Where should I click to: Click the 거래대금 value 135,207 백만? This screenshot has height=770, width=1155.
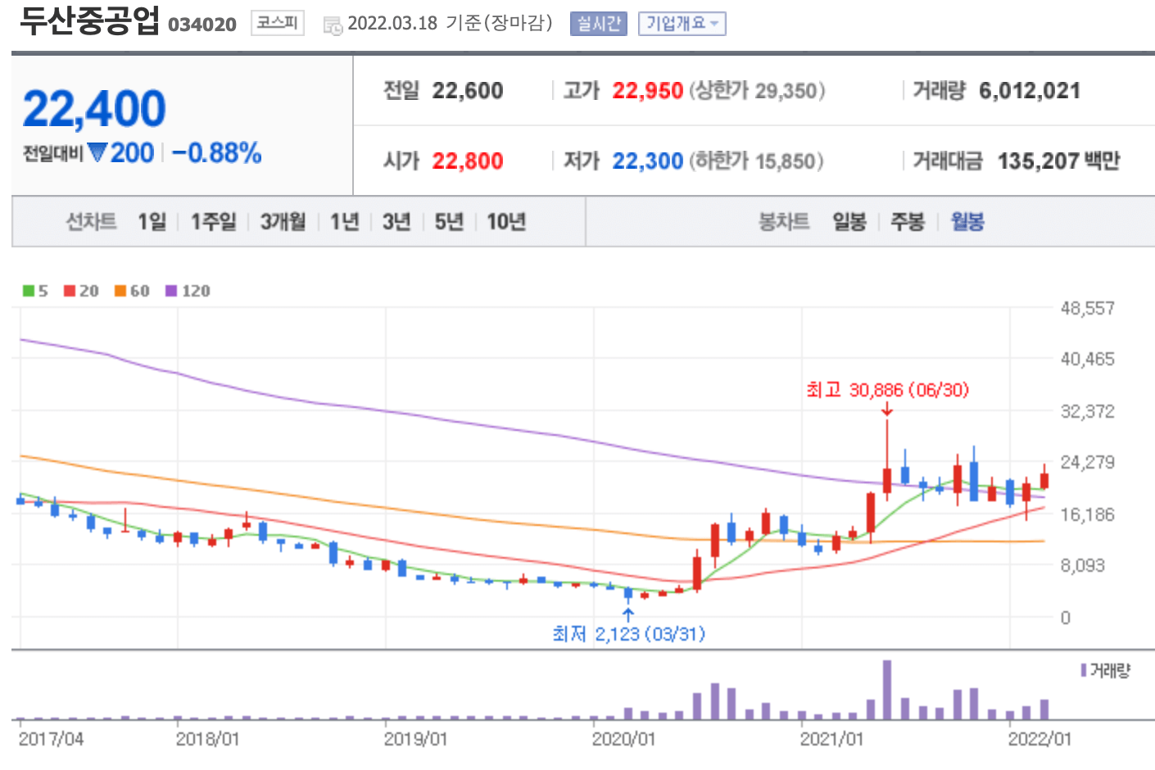(x=1058, y=161)
